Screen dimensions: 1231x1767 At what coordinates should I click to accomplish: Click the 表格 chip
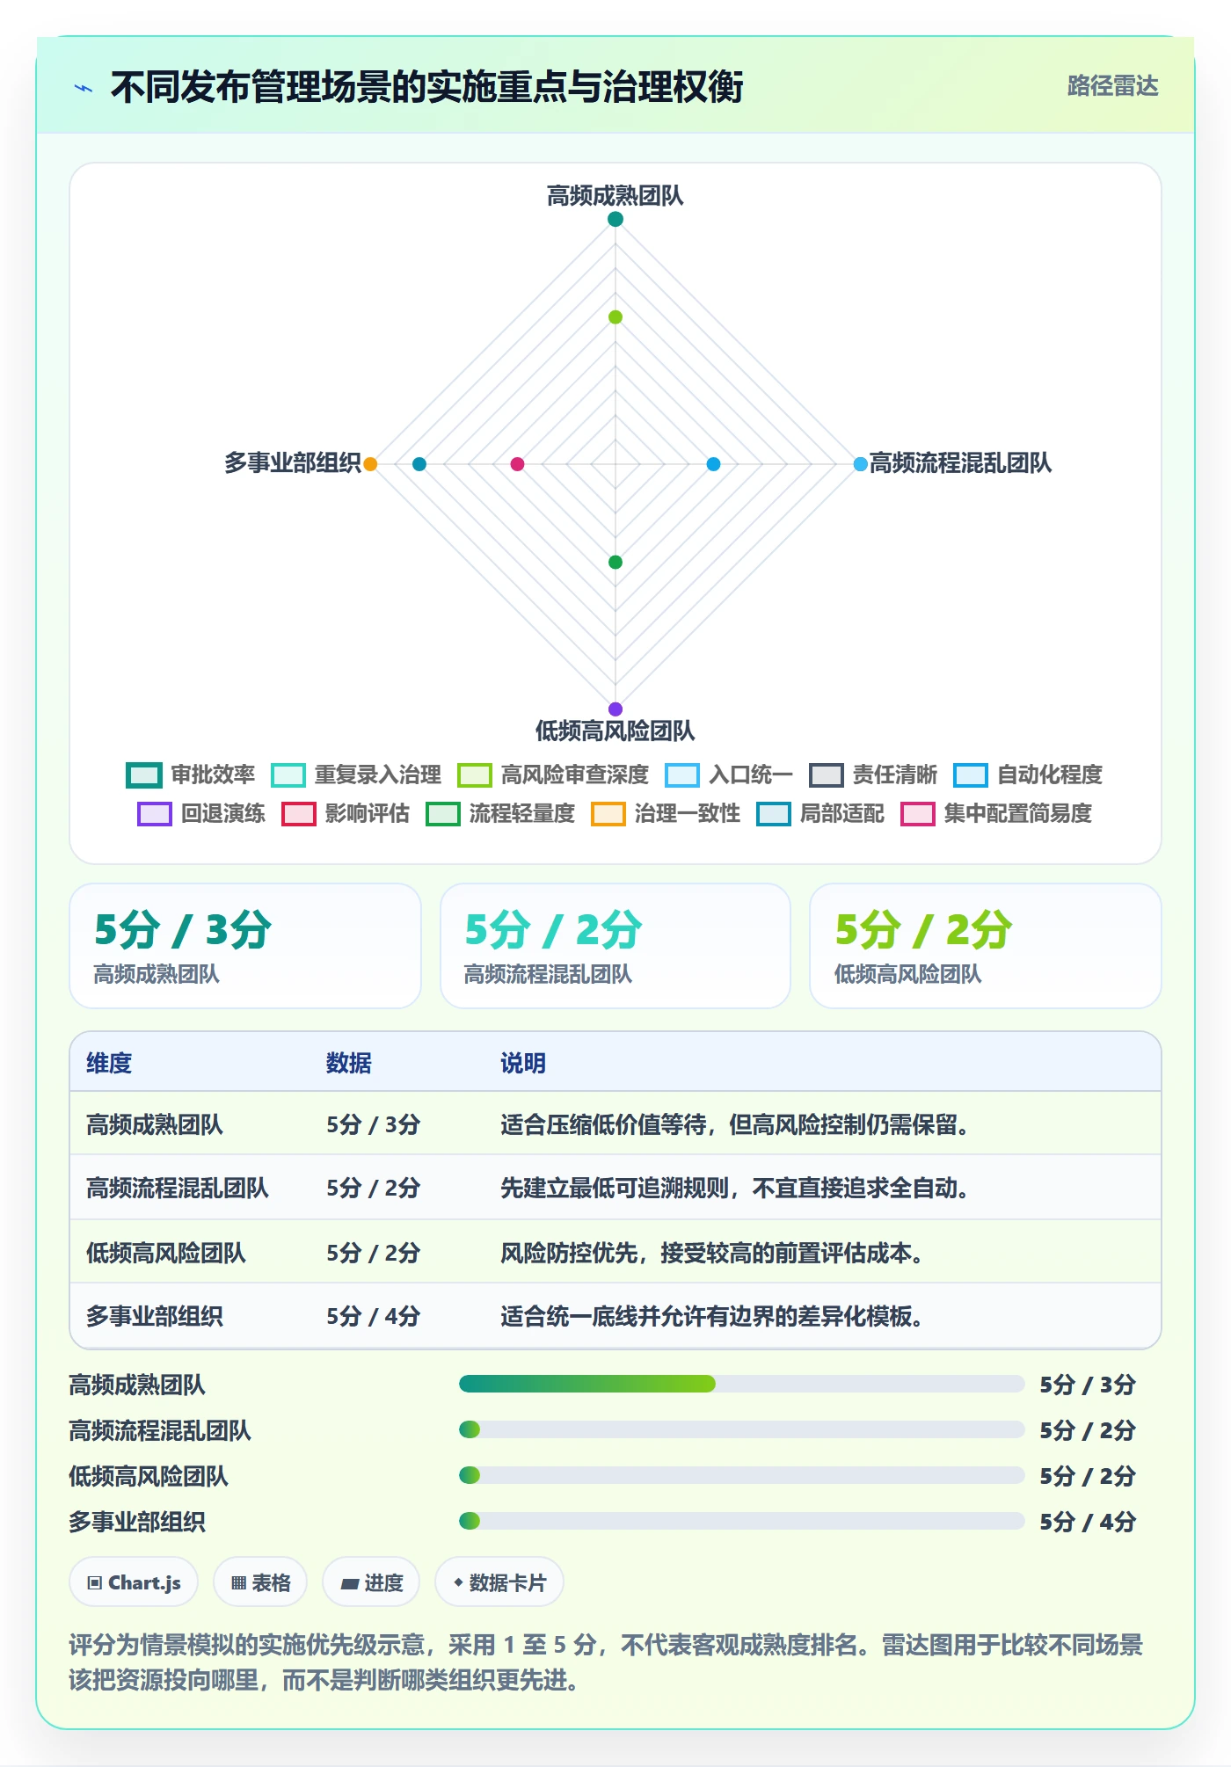click(x=260, y=1582)
